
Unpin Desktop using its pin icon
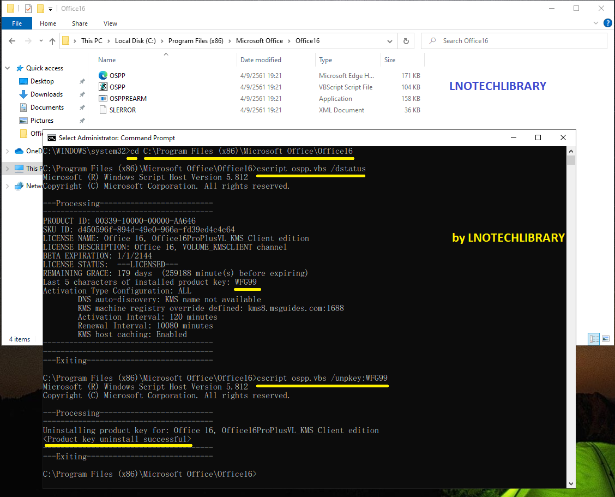pos(82,81)
